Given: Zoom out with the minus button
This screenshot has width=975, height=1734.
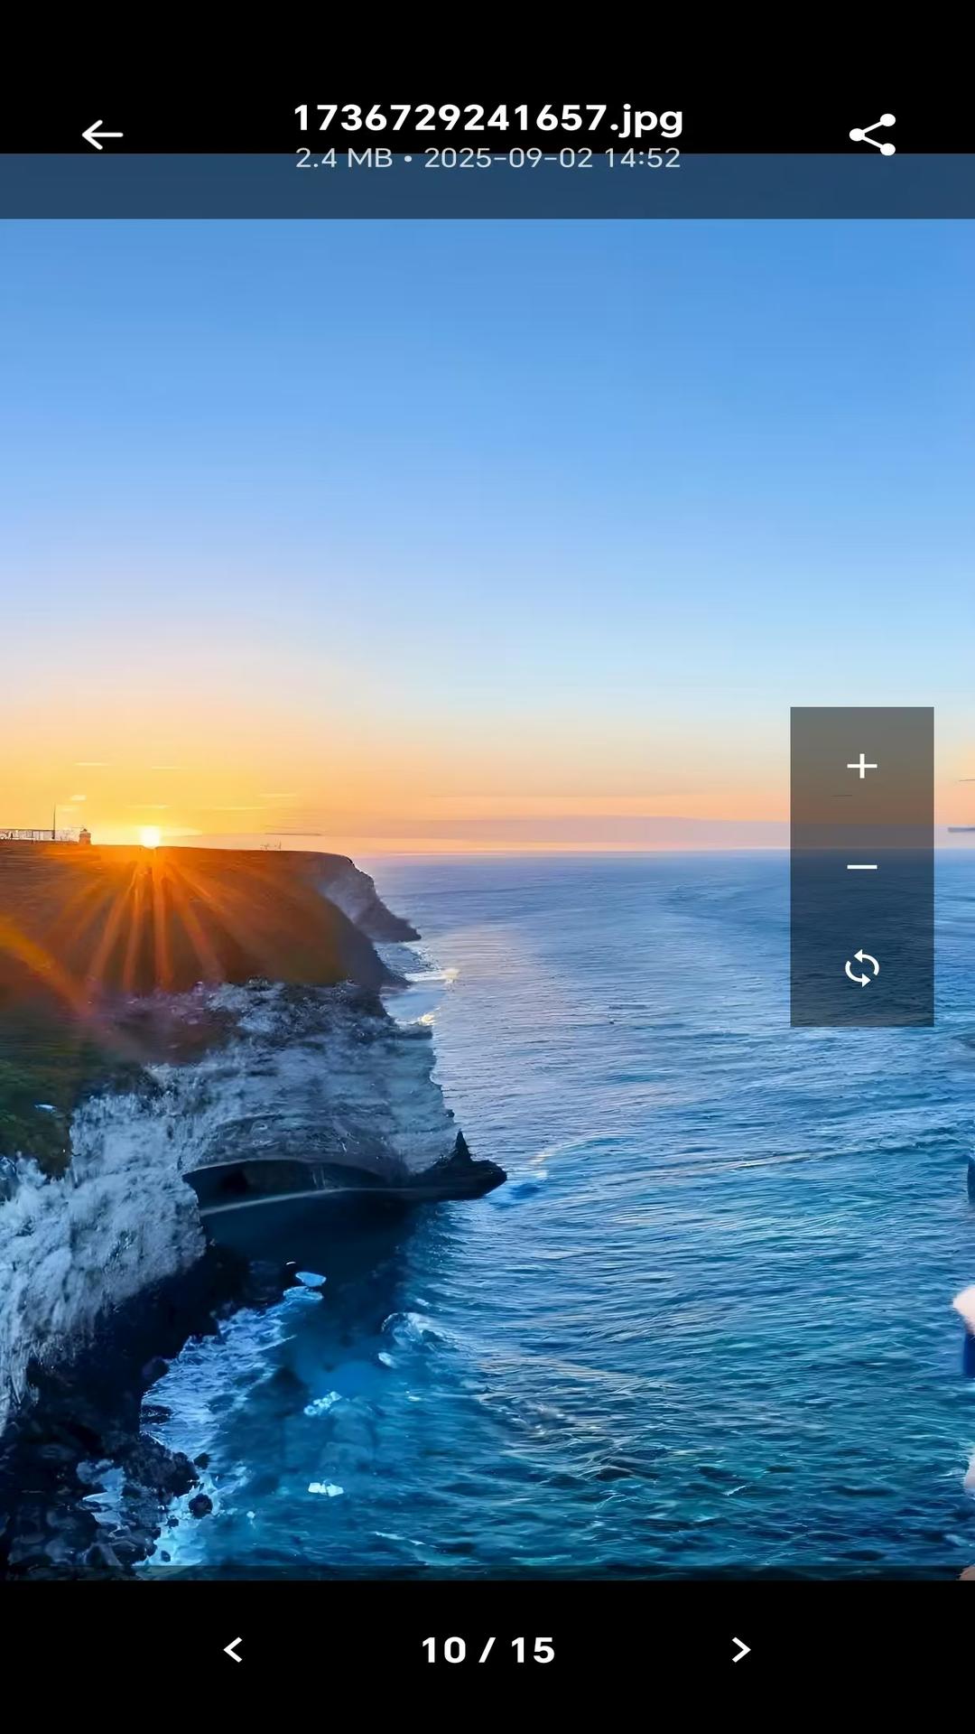Looking at the screenshot, I should (862, 867).
